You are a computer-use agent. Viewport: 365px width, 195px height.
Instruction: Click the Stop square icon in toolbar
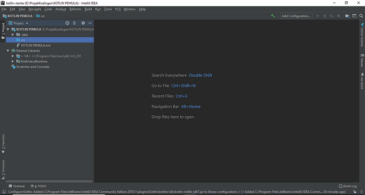pyautogui.click(x=339, y=16)
